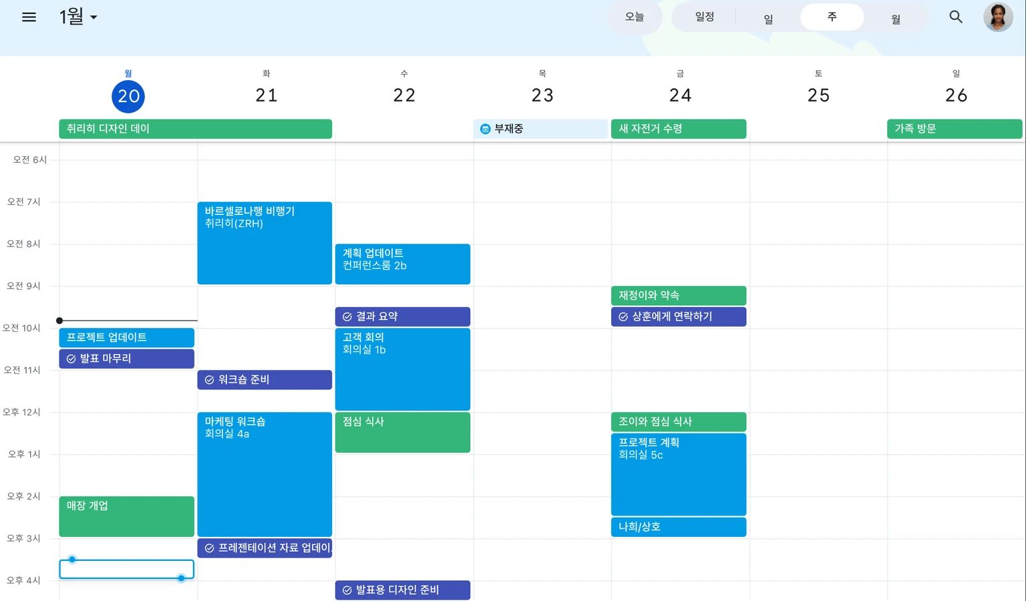The image size is (1026, 601).
Task: Select date 20 in the header
Action: [128, 96]
